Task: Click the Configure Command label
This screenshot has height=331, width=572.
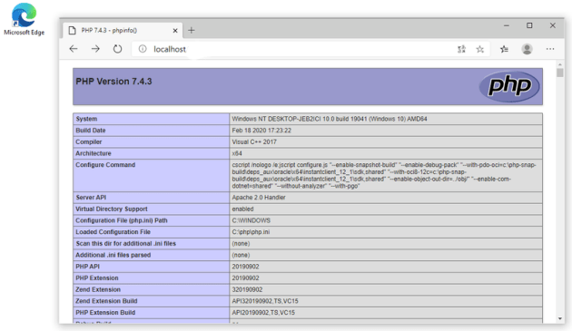Action: (x=105, y=165)
